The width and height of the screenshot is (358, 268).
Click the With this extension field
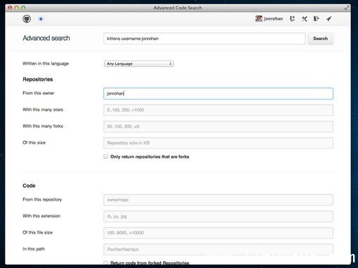[x=218, y=216]
